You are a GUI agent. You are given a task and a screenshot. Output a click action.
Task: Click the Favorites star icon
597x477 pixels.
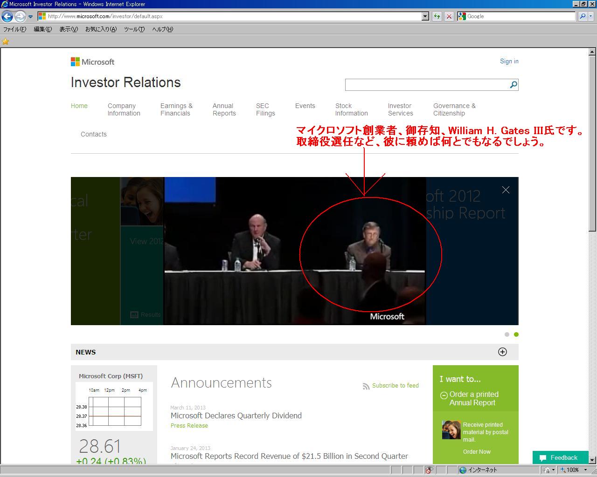point(6,41)
